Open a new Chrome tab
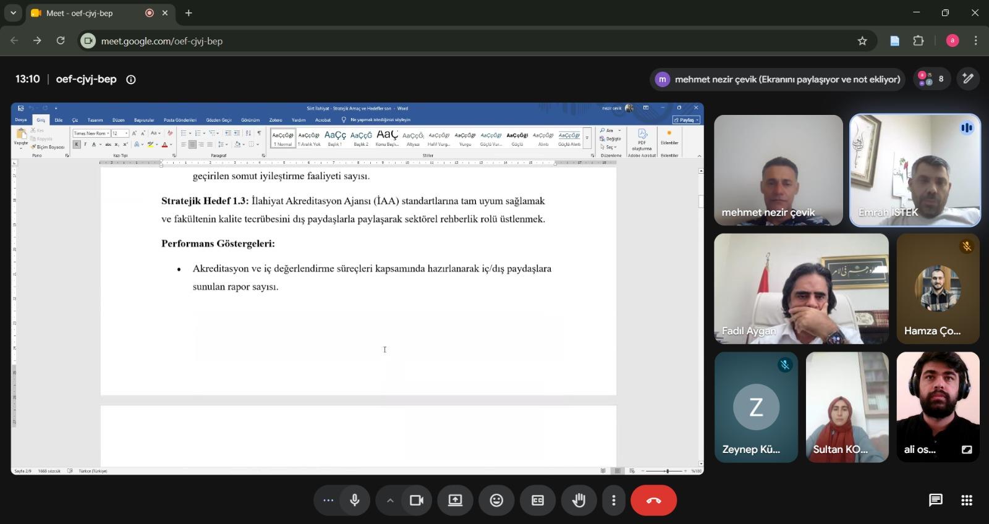Viewport: 989px width, 524px height. (189, 13)
